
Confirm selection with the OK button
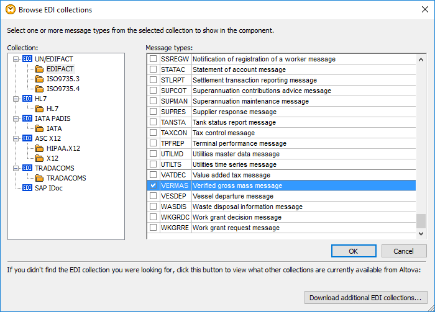tap(353, 251)
